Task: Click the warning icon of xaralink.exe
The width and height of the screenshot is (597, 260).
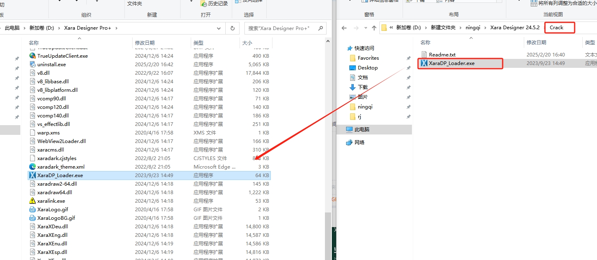Action: 33,201
